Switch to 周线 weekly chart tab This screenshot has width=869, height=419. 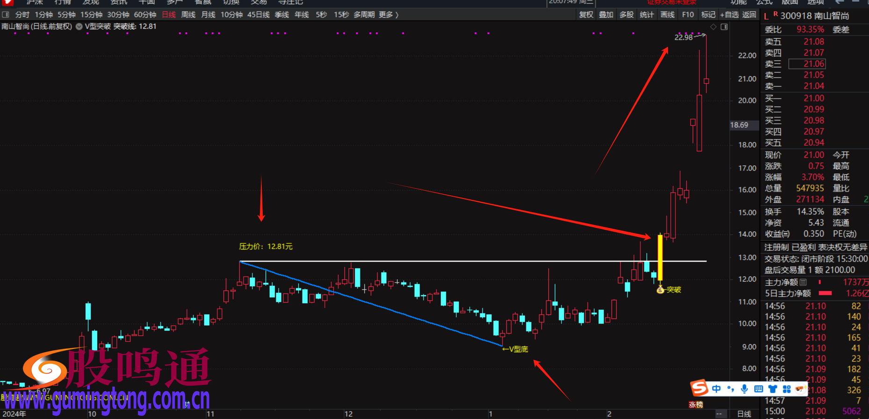coord(188,15)
